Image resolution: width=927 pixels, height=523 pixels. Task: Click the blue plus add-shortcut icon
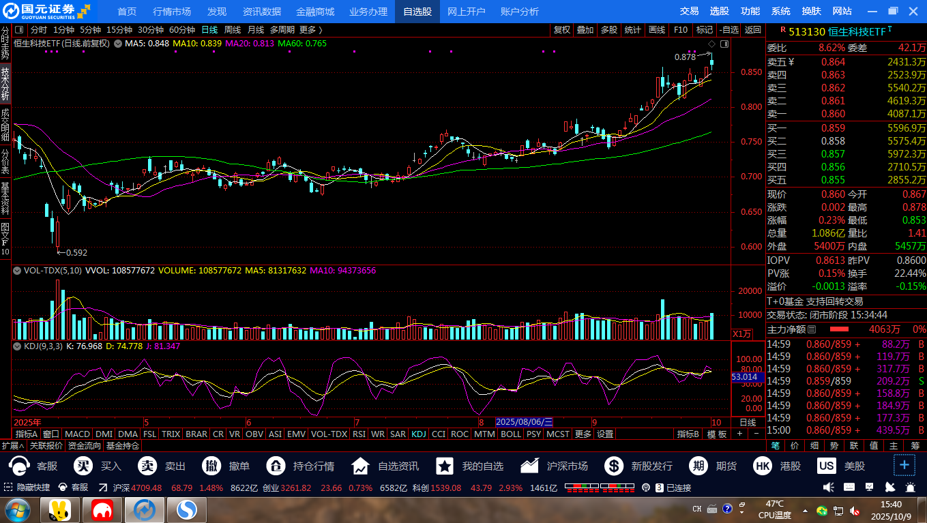tap(904, 465)
